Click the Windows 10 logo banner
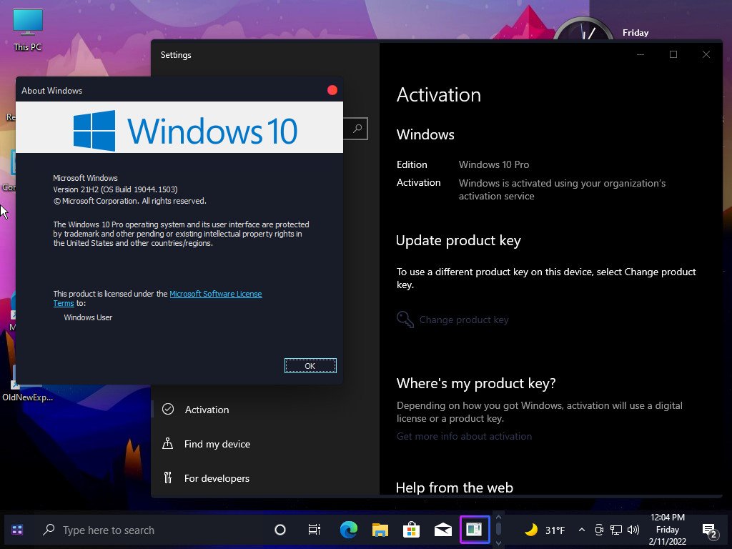The image size is (732, 549). click(179, 127)
